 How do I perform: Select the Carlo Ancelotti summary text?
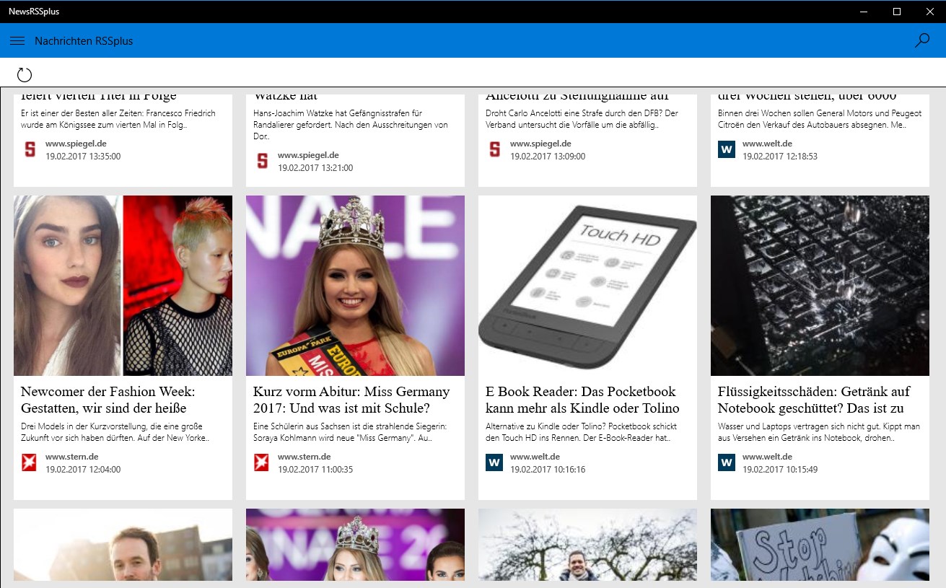[583, 119]
